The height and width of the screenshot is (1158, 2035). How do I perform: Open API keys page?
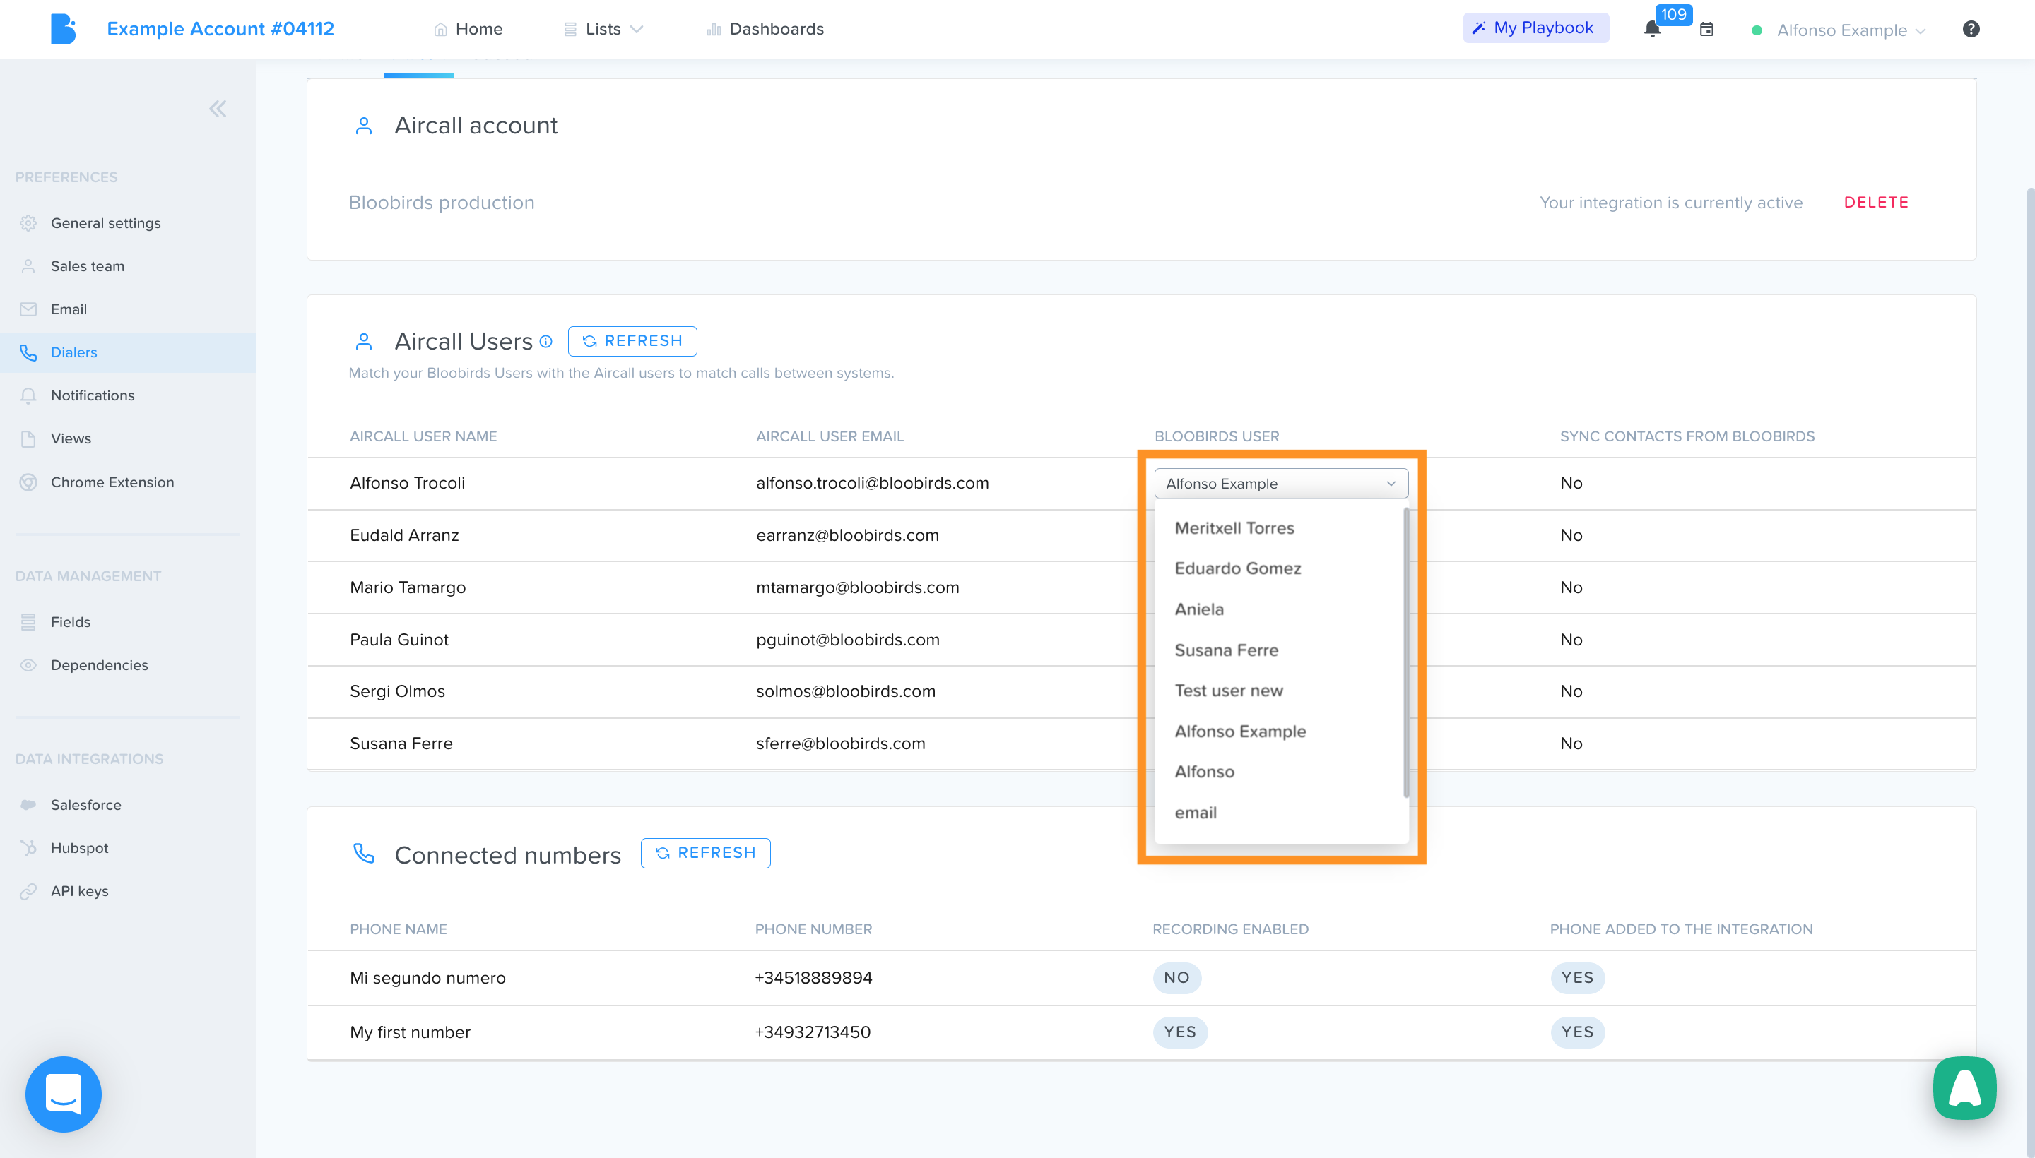click(x=80, y=891)
